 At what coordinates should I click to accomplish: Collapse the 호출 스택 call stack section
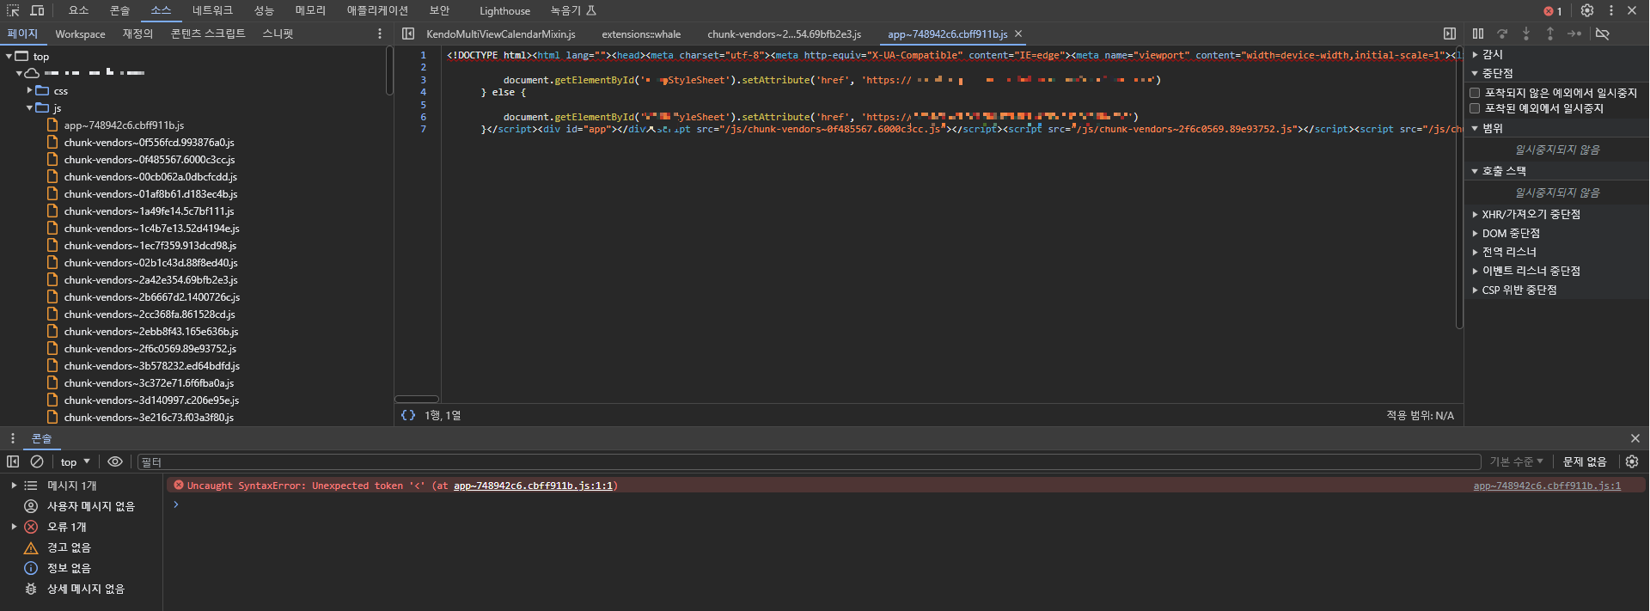[x=1476, y=171]
